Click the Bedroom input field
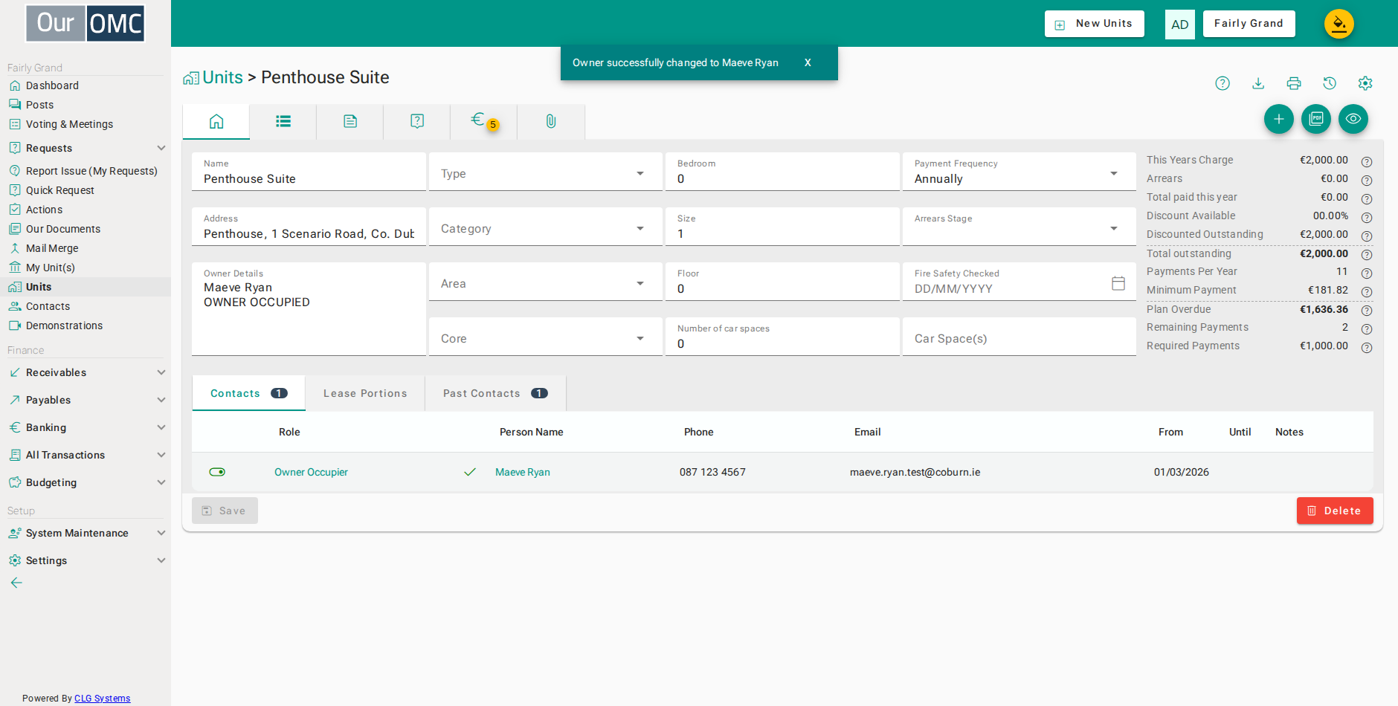This screenshot has width=1398, height=706. [x=782, y=172]
